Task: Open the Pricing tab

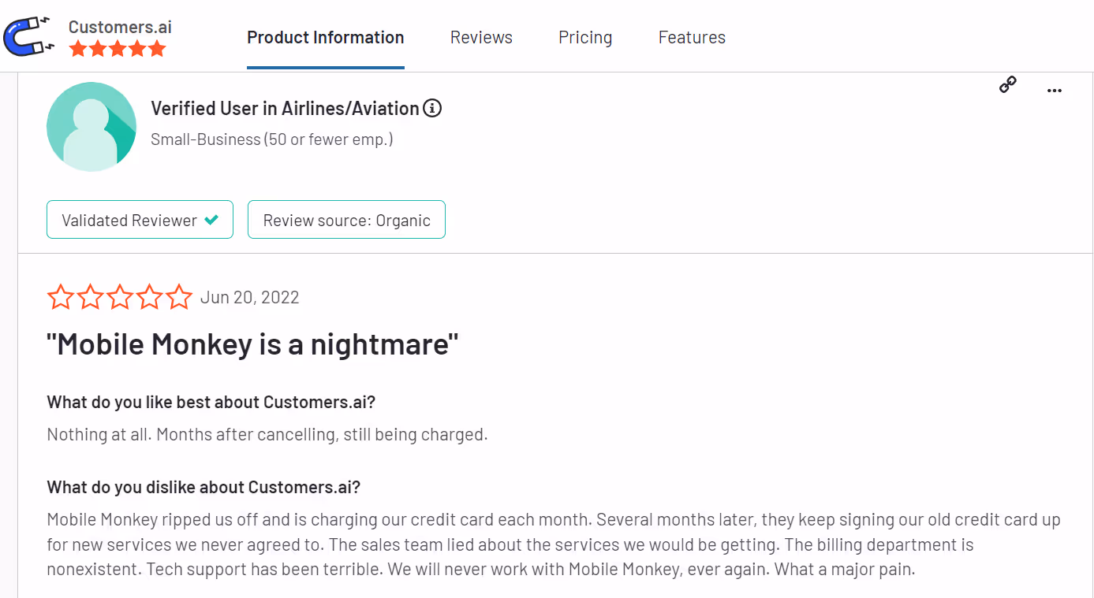Action: (x=585, y=37)
